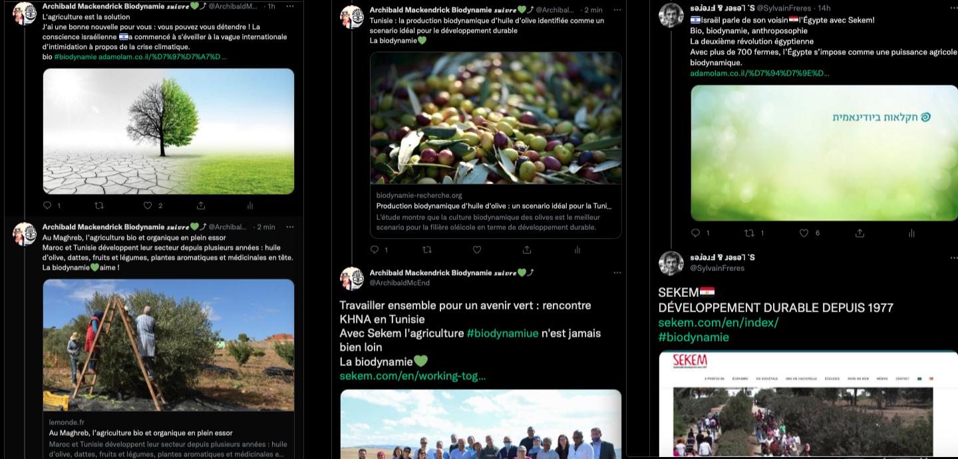Open the sekem.com/en/index/ link
958x459 pixels.
(718, 323)
